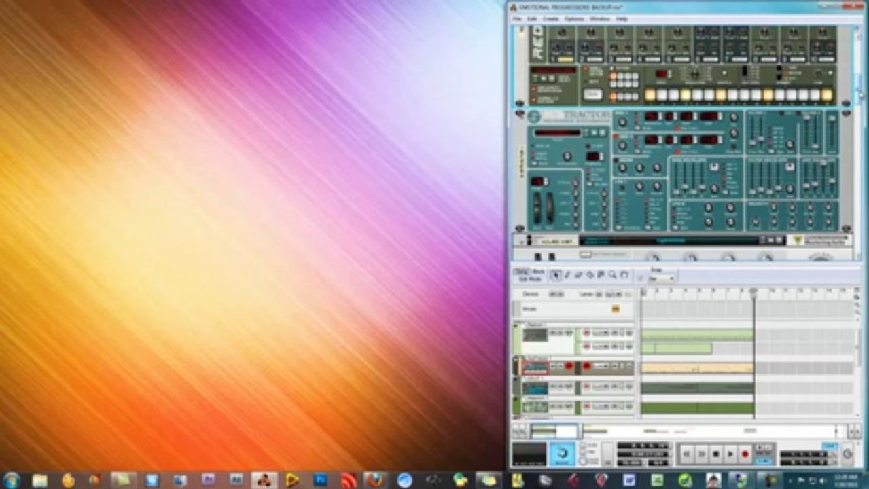The image size is (869, 489).
Task: Select the arrow Selection tool in sequencer
Action: click(556, 275)
